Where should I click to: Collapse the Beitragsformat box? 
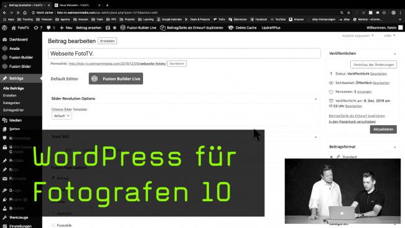(x=394, y=147)
